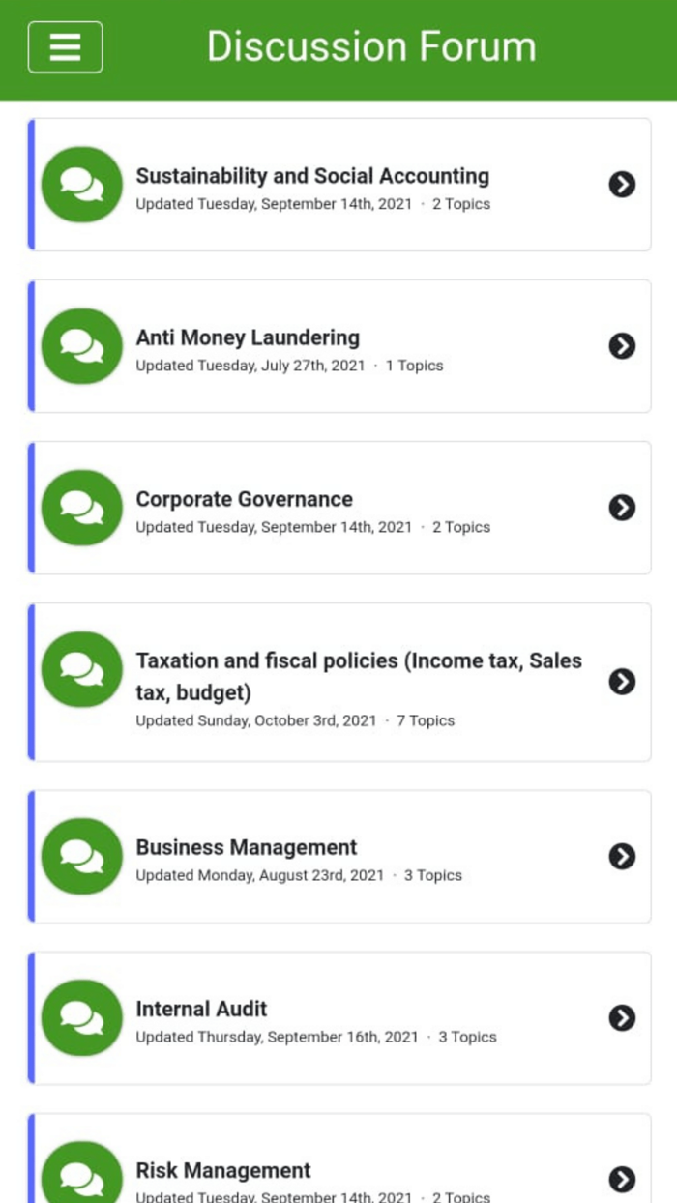Open the Internal Audit discussion topic
This screenshot has width=677, height=1203.
202,1009
